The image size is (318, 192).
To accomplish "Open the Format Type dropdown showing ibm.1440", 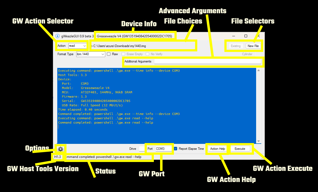I will tap(90, 54).
